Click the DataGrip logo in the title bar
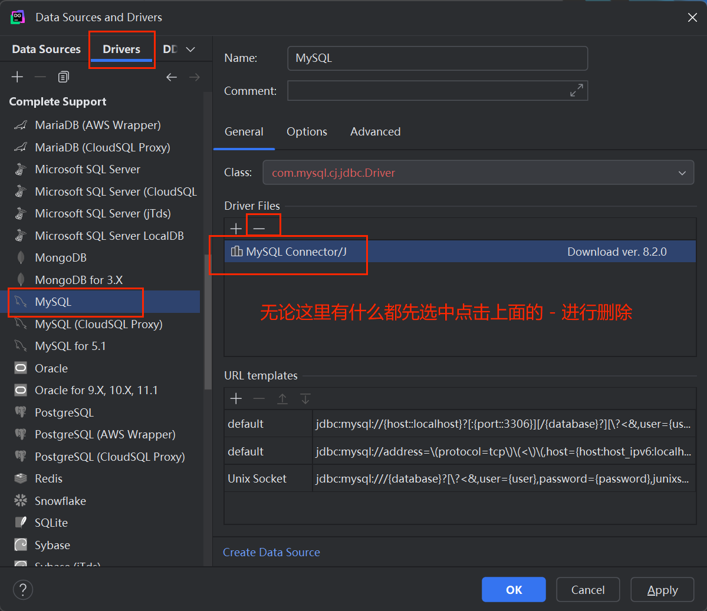This screenshot has height=611, width=707. tap(18, 17)
